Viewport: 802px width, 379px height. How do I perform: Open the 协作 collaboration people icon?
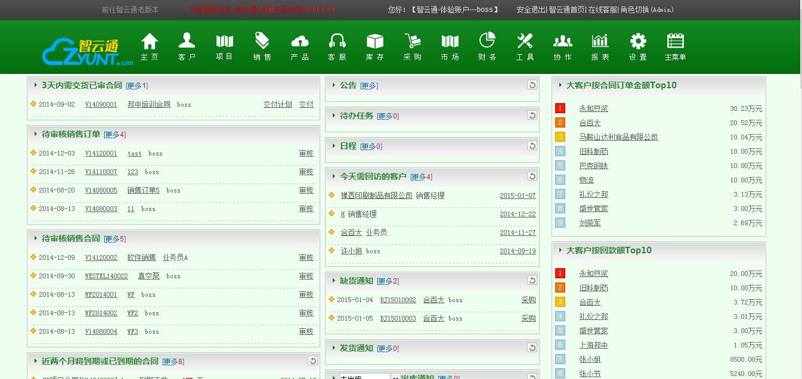click(x=563, y=46)
